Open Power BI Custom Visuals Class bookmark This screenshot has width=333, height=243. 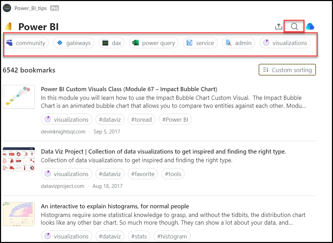pyautogui.click(x=129, y=89)
